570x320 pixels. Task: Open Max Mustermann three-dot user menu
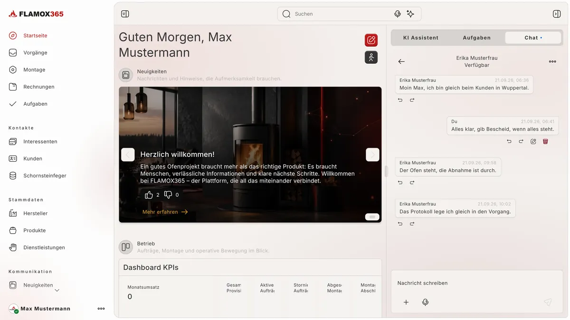tap(101, 309)
